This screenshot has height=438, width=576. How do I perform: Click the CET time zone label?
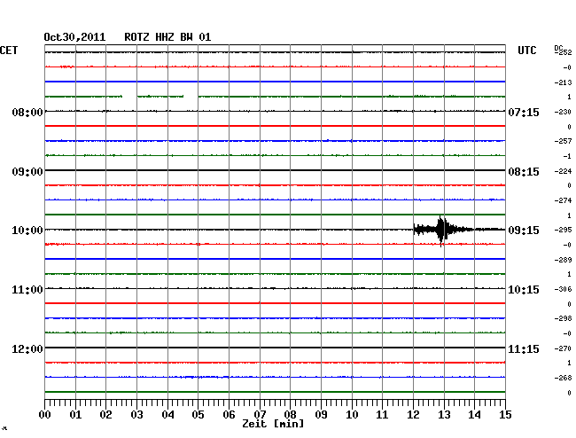pyautogui.click(x=9, y=51)
